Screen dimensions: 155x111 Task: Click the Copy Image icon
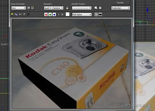[16, 14]
